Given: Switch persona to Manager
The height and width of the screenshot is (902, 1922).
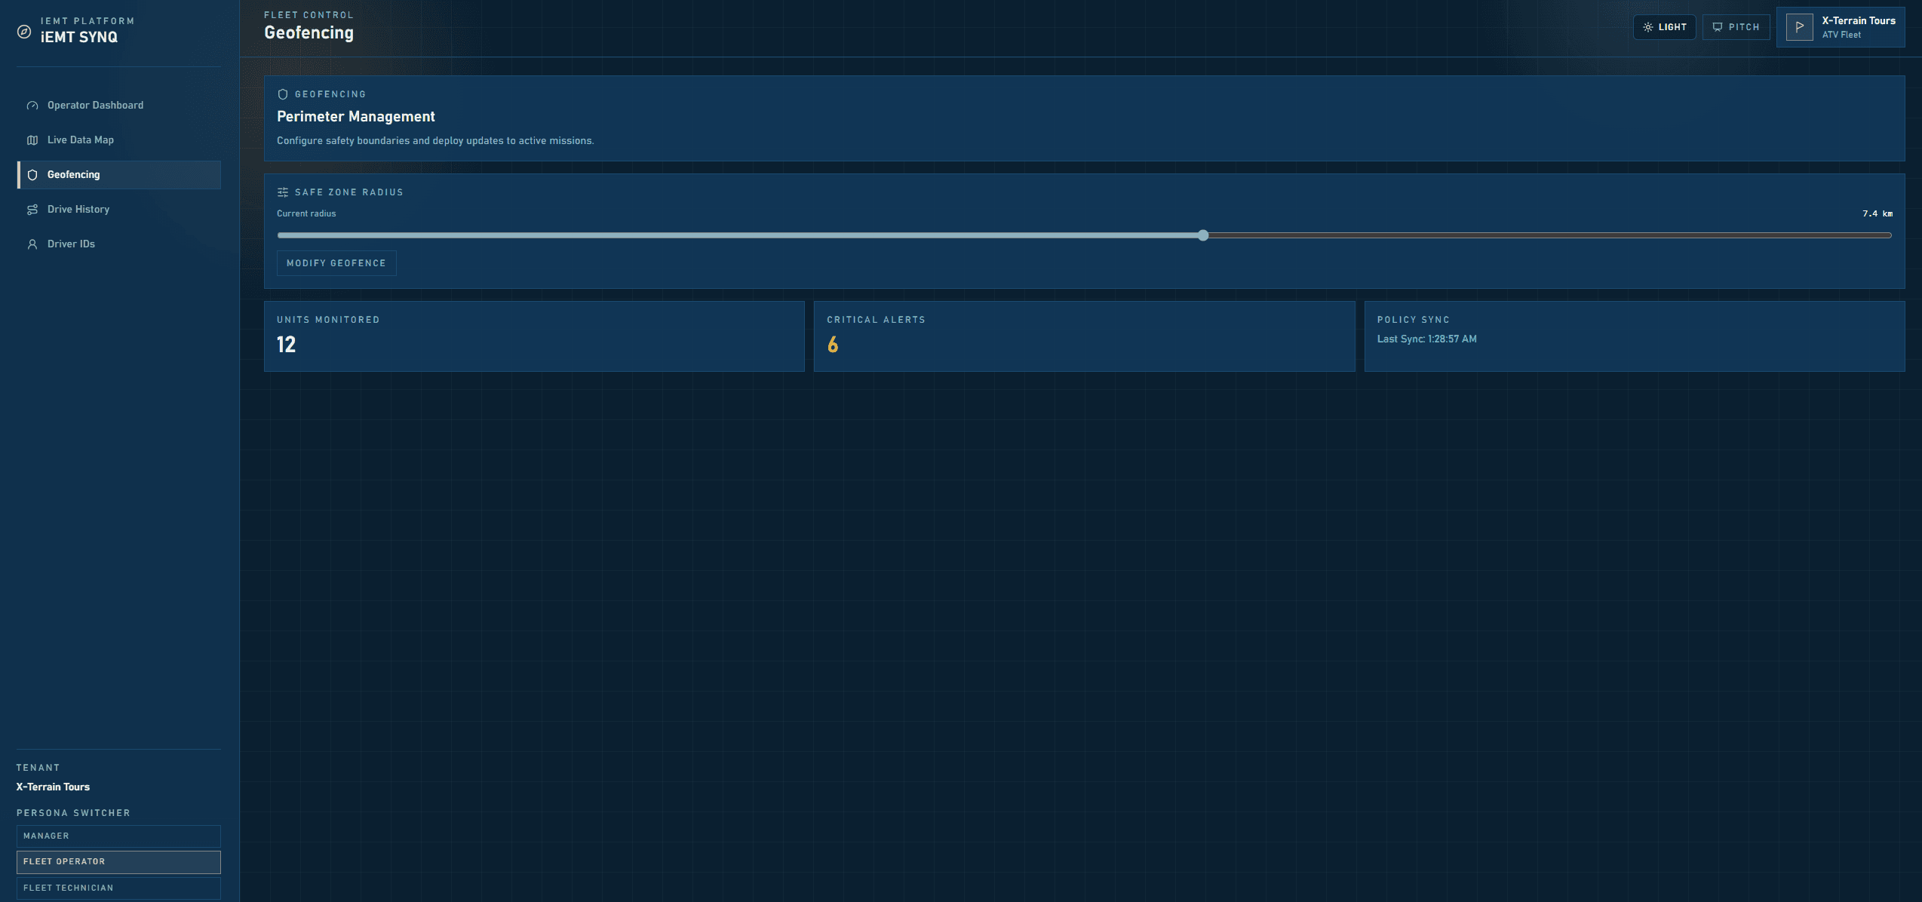Looking at the screenshot, I should [x=118, y=836].
